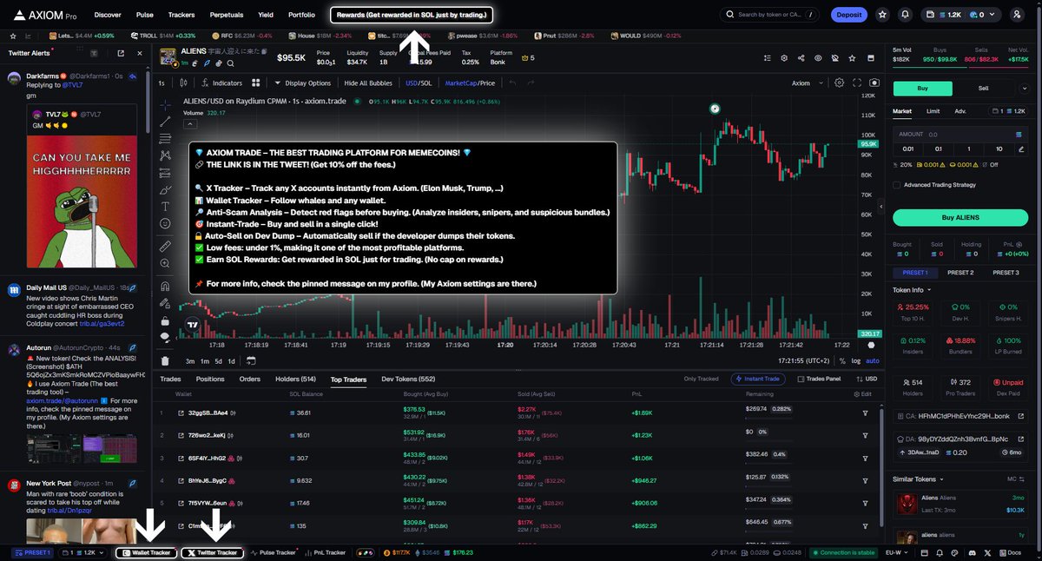This screenshot has width=1042, height=561.
Task: Switch to Holders (514) tab
Action: coord(295,379)
